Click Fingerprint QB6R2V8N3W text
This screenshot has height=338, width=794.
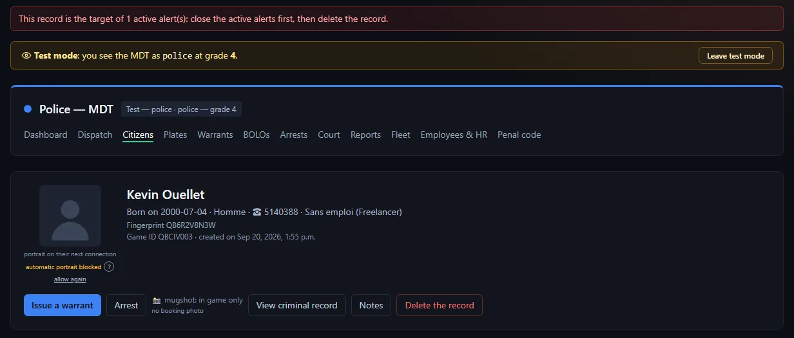coord(171,225)
